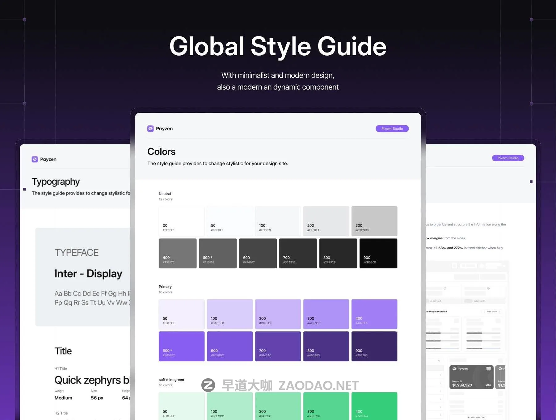Click the Payzen logo icon on Typography page
The height and width of the screenshot is (420, 556).
[x=35, y=159]
